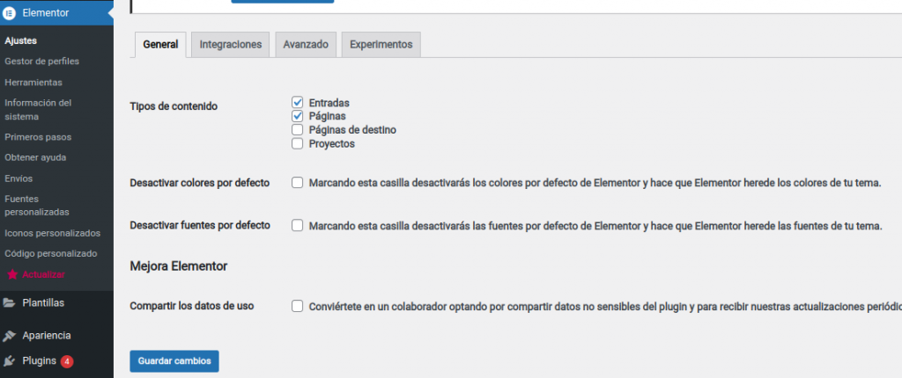Click the Plugins update count badge
Viewport: 902px width, 378px height.
coord(67,361)
